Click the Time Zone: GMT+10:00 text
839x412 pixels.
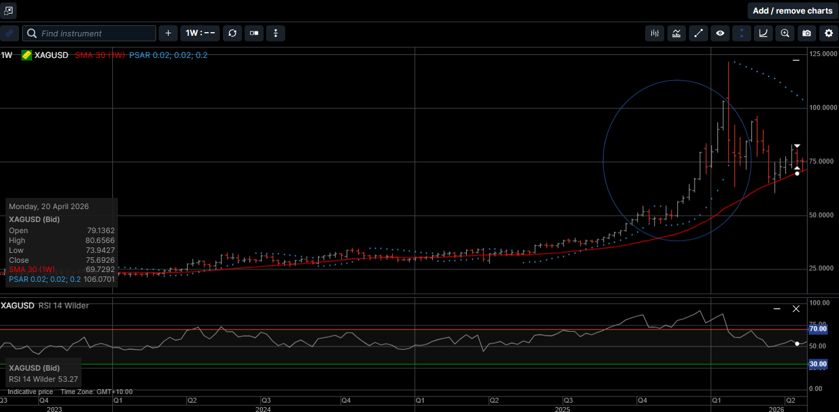pyautogui.click(x=96, y=392)
